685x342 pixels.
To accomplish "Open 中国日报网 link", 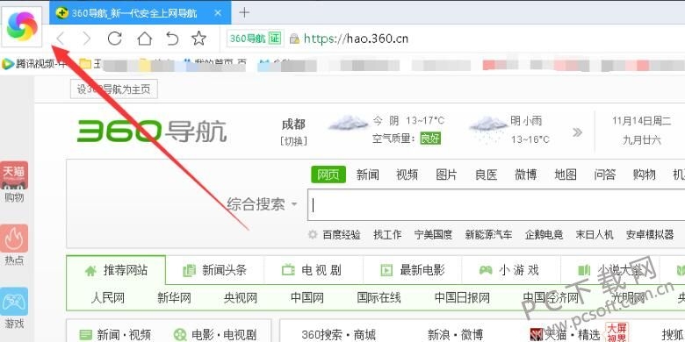I will pos(462,298).
